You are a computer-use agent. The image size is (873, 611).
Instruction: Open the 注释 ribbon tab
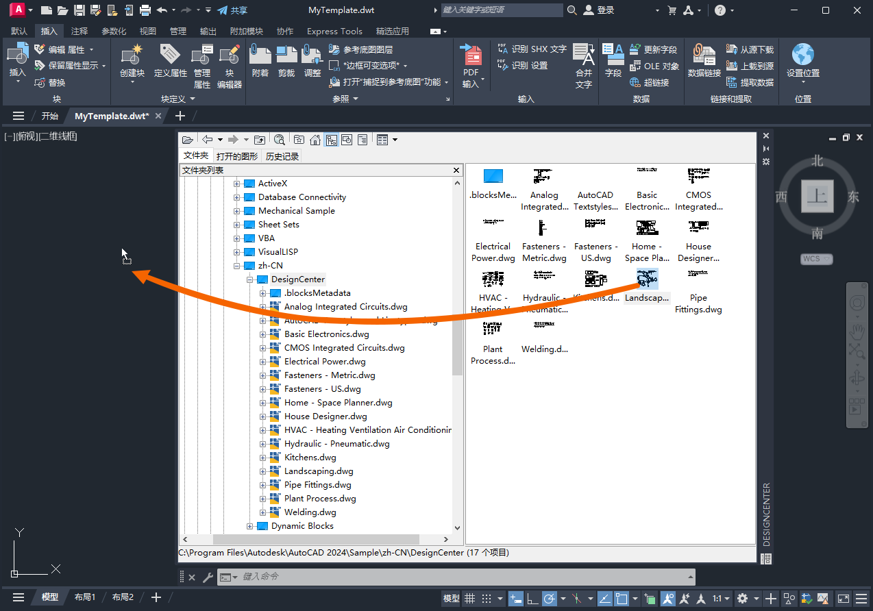click(x=79, y=31)
